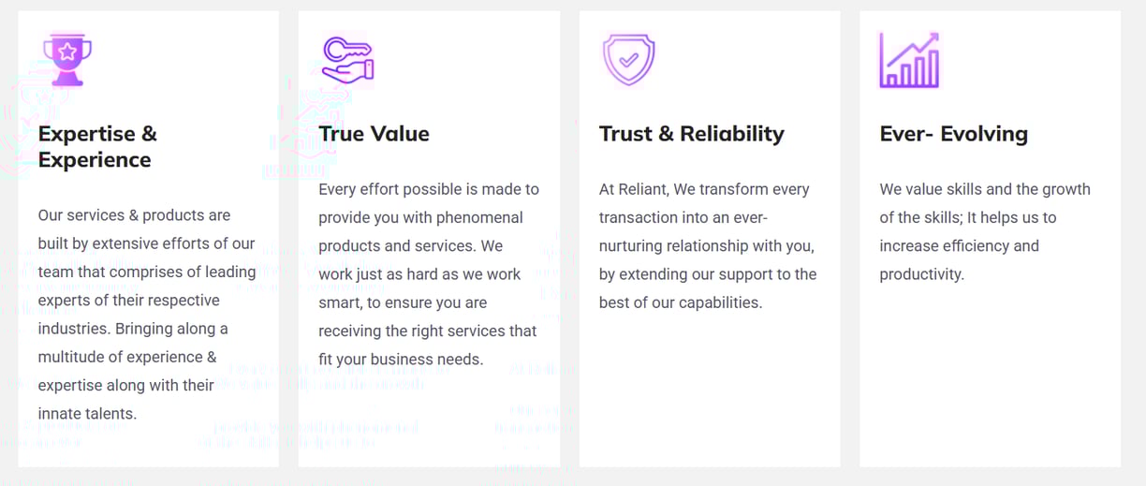Click the words 'innate talents' in first card
Viewport: 1146px width, 486px height.
87,414
